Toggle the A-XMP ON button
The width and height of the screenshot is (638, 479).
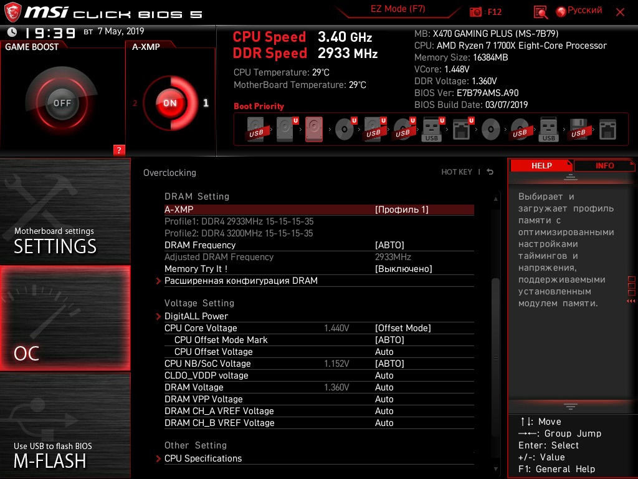[170, 103]
